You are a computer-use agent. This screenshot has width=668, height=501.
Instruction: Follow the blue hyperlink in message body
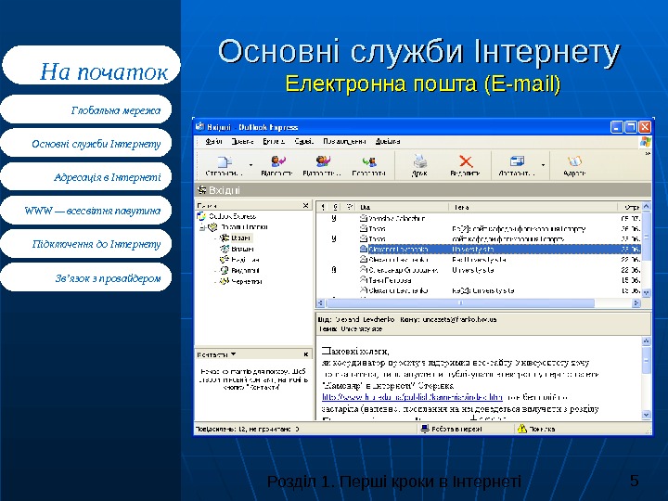tap(412, 397)
